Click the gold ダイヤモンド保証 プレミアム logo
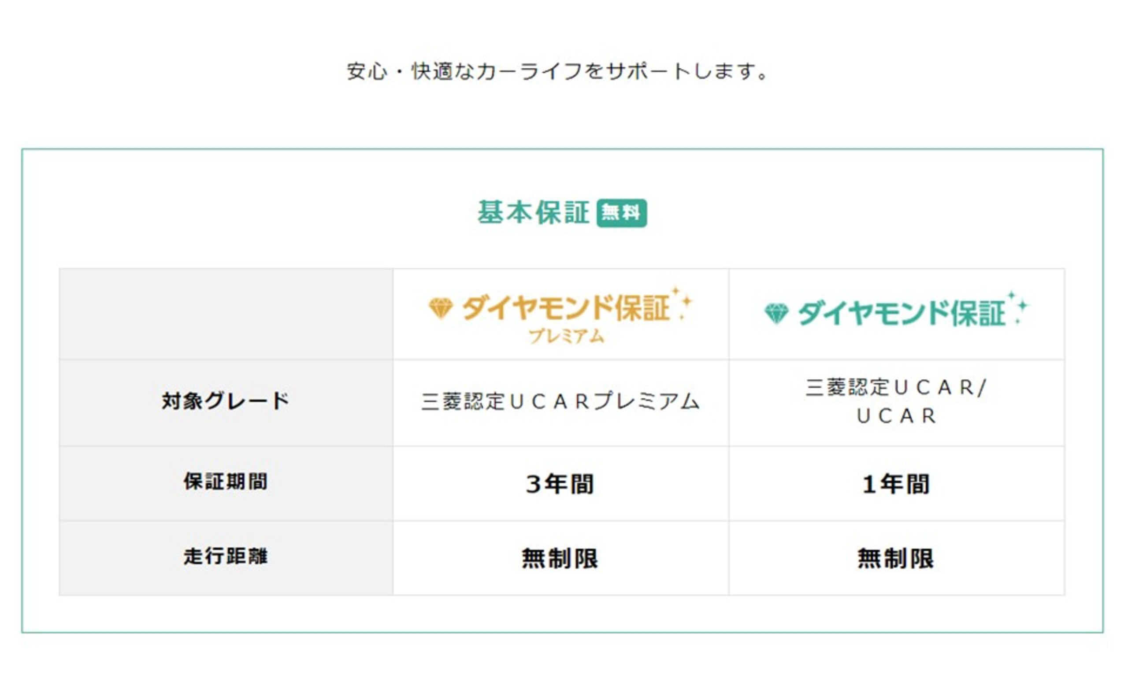 tap(561, 315)
